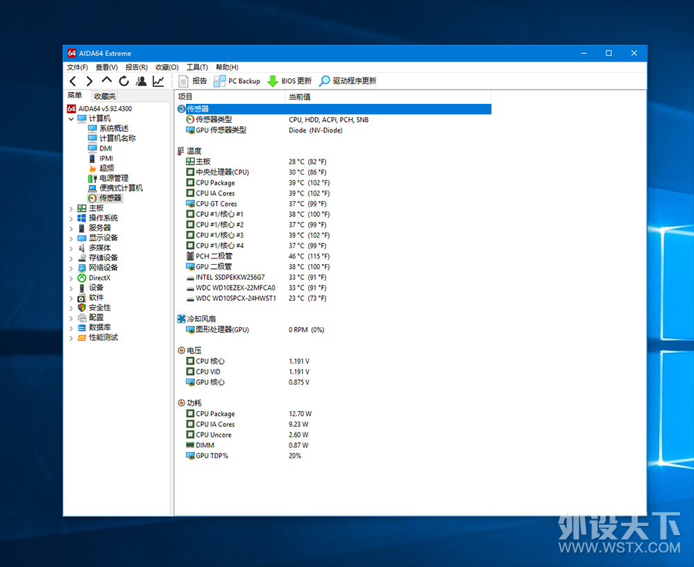The height and width of the screenshot is (567, 694).
Task: Click the 安全性 shield icon
Action: [x=82, y=308]
